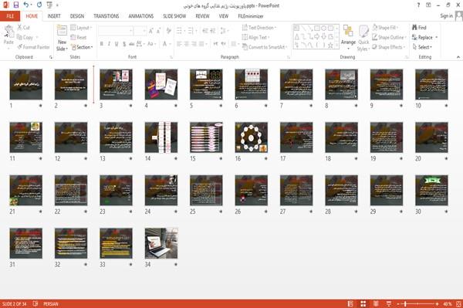Image resolution: width=463 pixels, height=308 pixels.
Task: Open the Text Direction dropdown
Action: point(259,28)
